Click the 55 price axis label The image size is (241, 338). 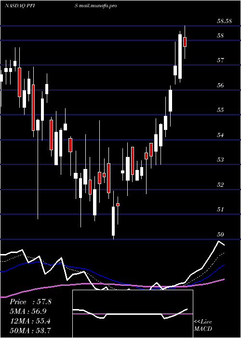point(220,110)
